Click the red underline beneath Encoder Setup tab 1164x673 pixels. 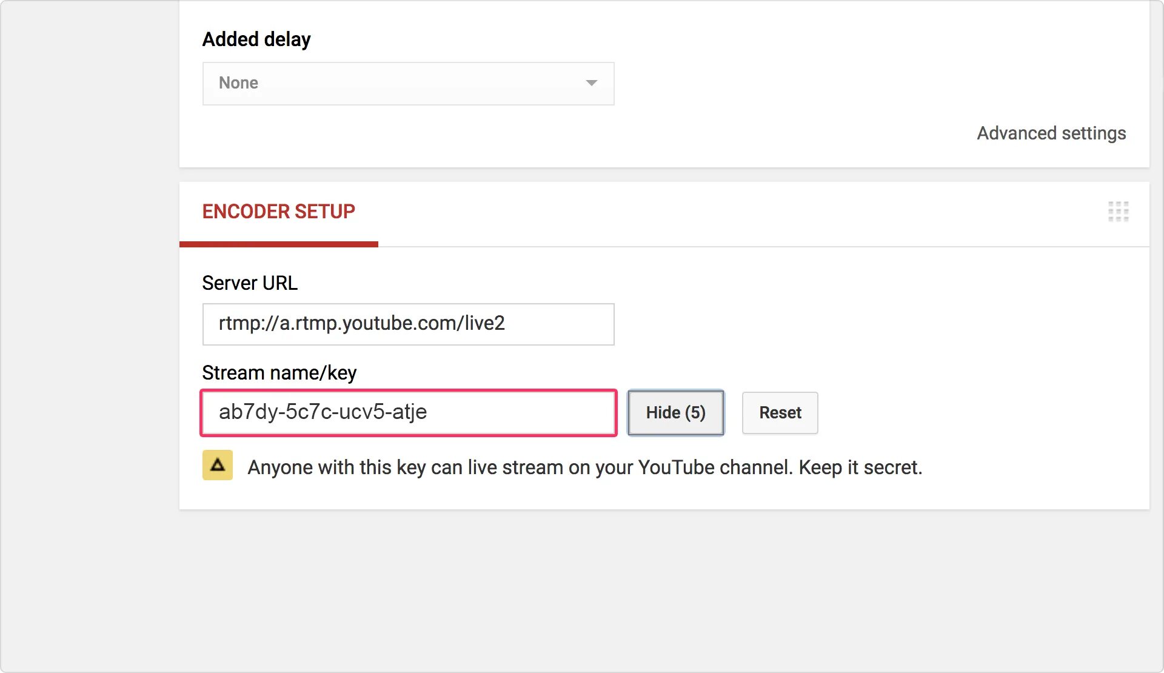[x=278, y=244]
